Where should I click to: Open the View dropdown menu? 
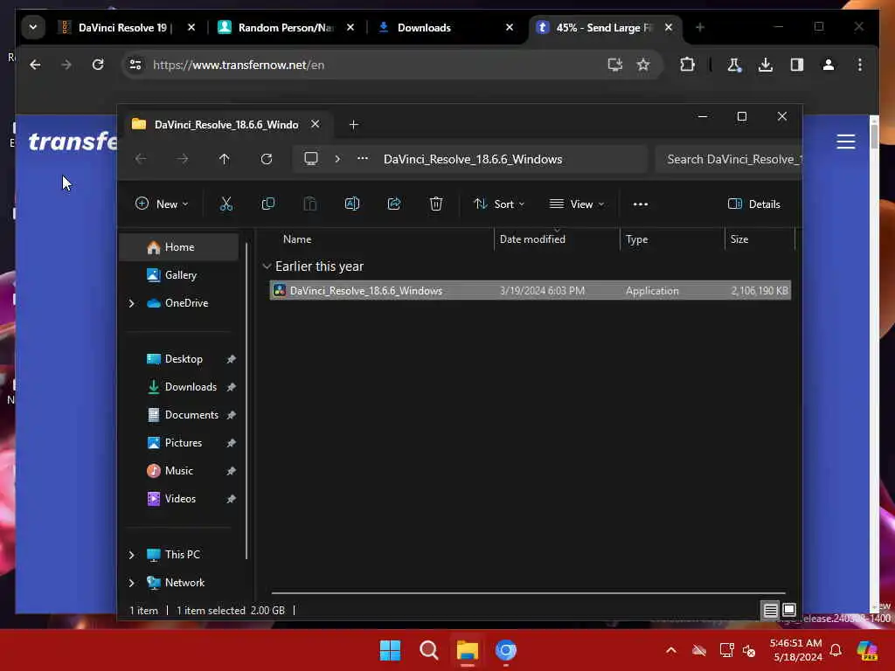click(x=577, y=204)
